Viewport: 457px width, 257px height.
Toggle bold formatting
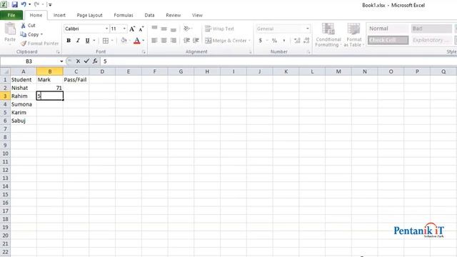(69, 41)
